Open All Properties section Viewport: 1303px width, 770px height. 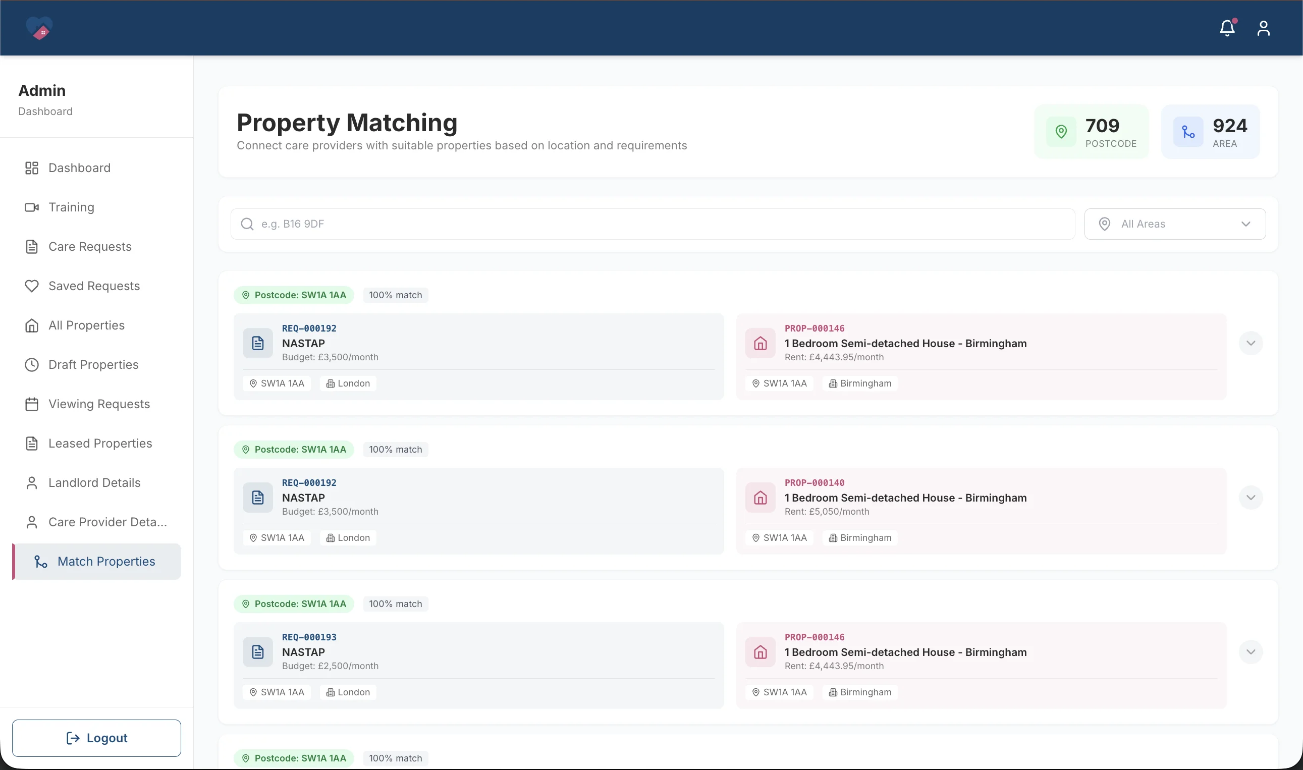coord(96,325)
